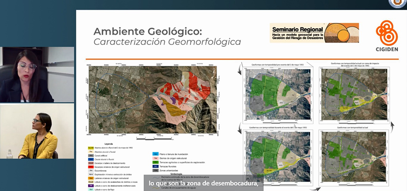Click the pink Sierras de origen estructural swatch
407x191 pixels.
(155, 158)
